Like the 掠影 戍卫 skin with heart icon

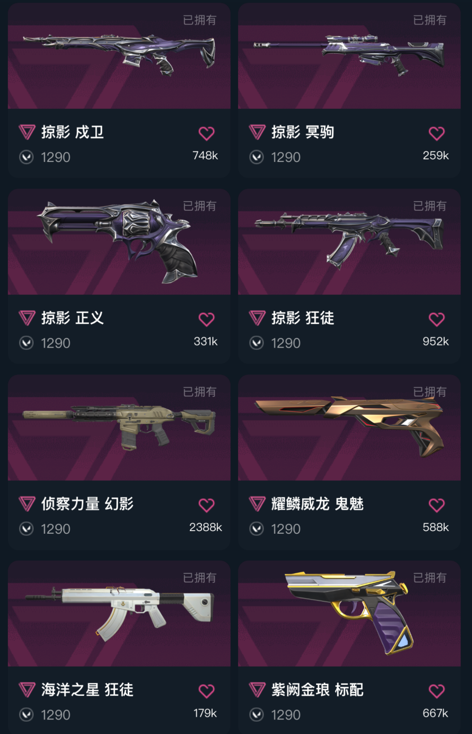[x=207, y=133]
